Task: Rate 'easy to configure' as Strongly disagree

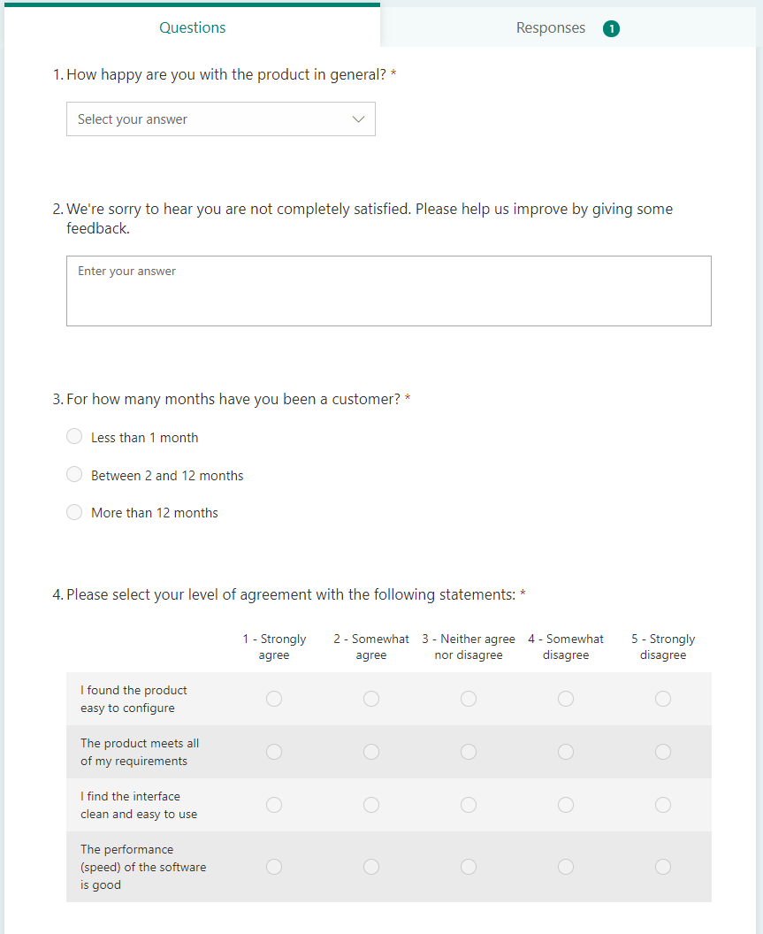Action: click(x=663, y=699)
